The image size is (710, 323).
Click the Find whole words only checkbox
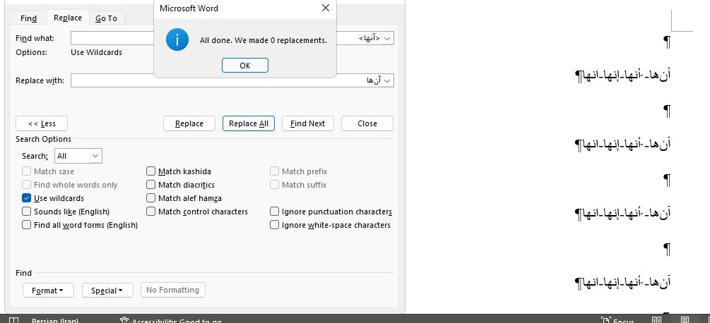coord(26,184)
